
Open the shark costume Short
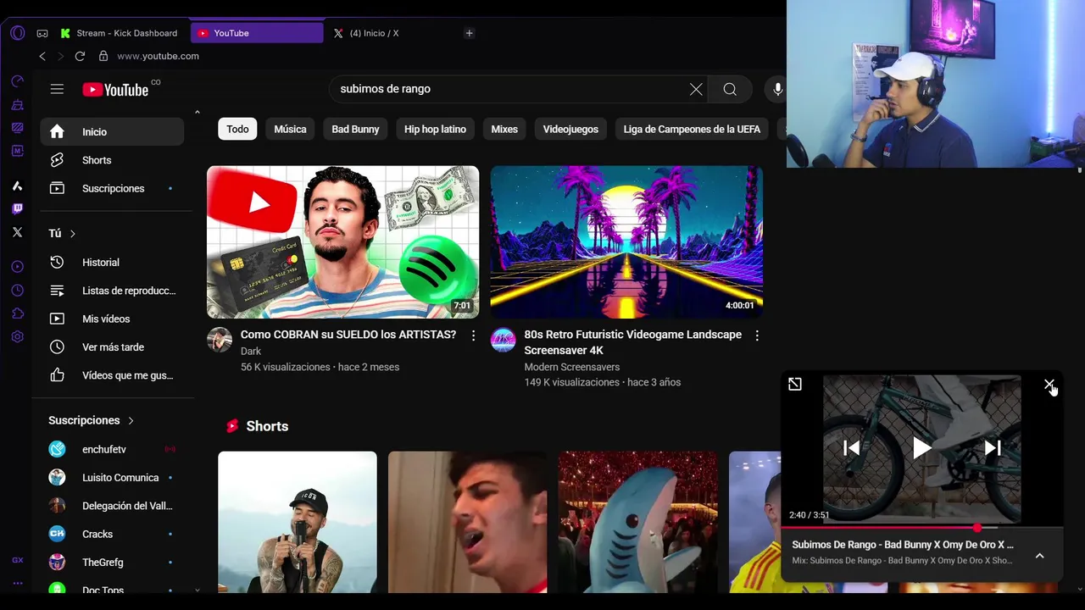click(638, 522)
